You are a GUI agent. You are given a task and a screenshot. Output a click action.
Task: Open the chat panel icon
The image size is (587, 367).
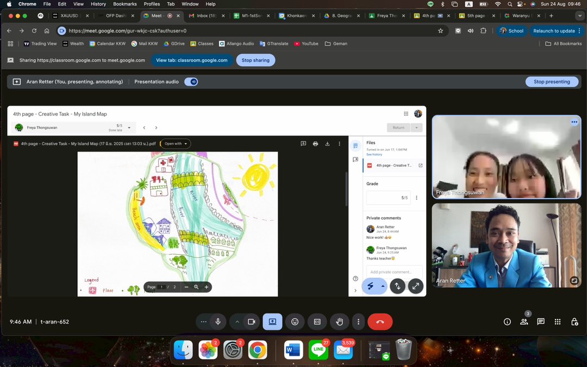541,321
